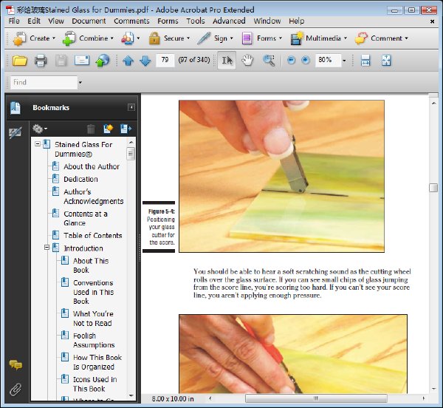The image size is (443, 408).
Task: Go to previous page with up arrow
Action: pos(128,61)
